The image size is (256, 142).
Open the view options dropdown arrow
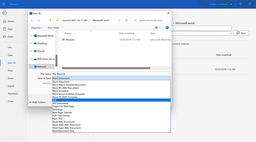coord(160,28)
